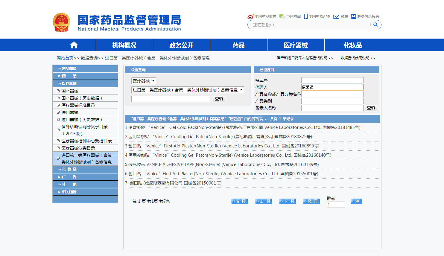Viewport: 444px width, 256px height.
Task: Focus the 备案人名称 input field
Action: pyautogui.click(x=332, y=108)
